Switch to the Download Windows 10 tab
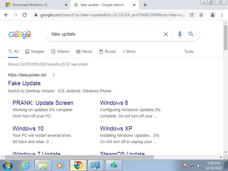 click(34, 5)
